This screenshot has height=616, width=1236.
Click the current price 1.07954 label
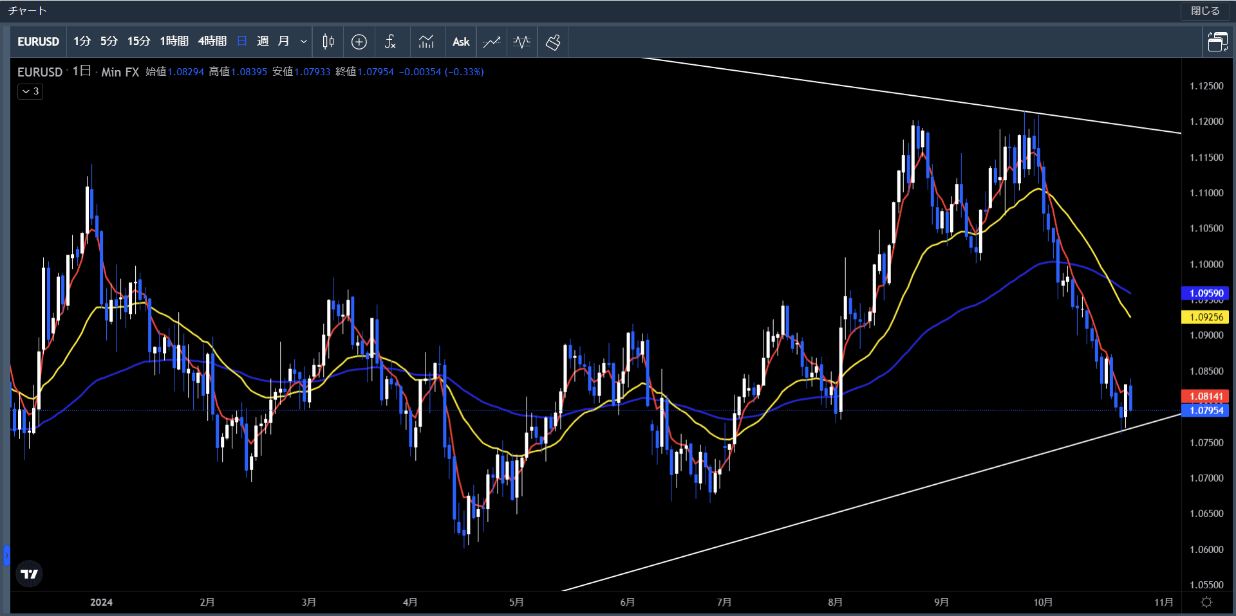tap(1206, 410)
